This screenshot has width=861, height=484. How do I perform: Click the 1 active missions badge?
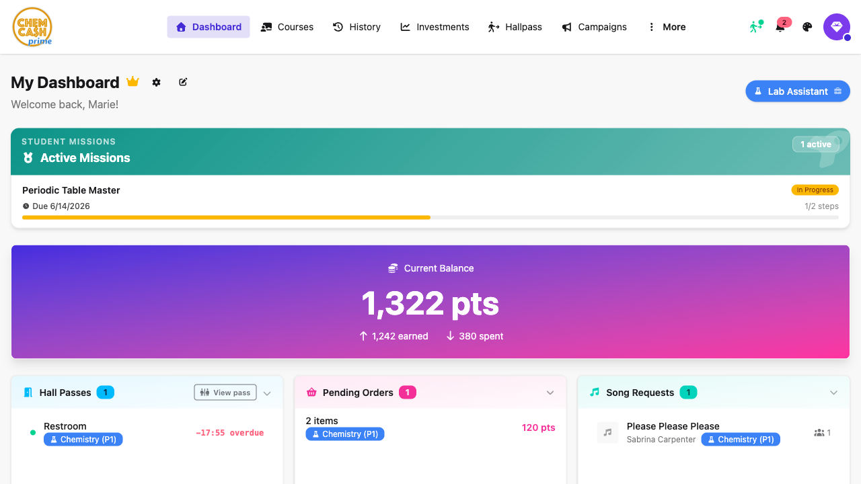(815, 145)
